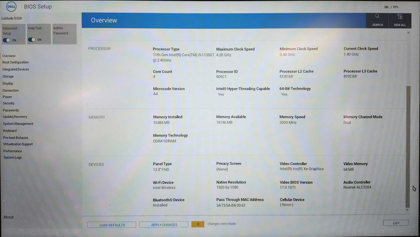This screenshot has width=420, height=237.
Task: Select the Storage section
Action: pos(7,76)
